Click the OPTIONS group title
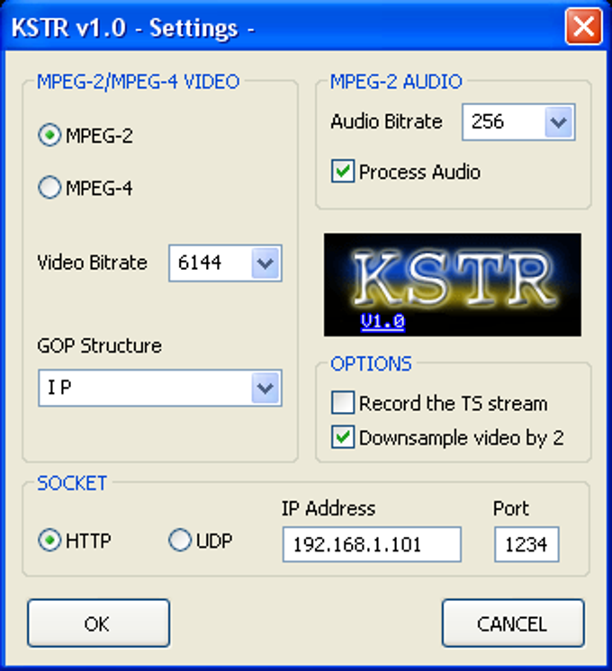Image resolution: width=612 pixels, height=671 pixels. click(371, 363)
